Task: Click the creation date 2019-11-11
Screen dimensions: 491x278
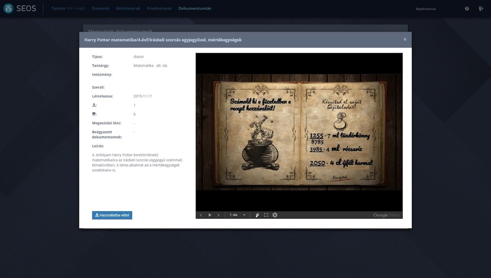Action: coord(143,96)
